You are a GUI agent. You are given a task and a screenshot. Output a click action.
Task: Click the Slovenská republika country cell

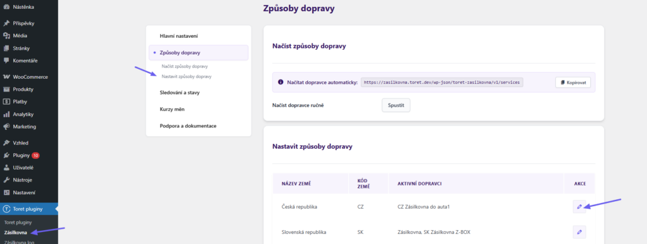304,232
